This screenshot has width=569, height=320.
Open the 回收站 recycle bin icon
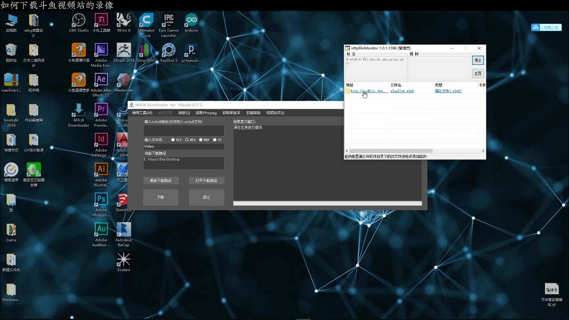pos(11,52)
